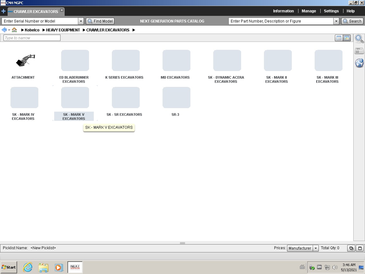Open SK - DYNAMIC ACERA EXCAVATORS category
Viewport: 365px width, 274px height.
coord(227,60)
